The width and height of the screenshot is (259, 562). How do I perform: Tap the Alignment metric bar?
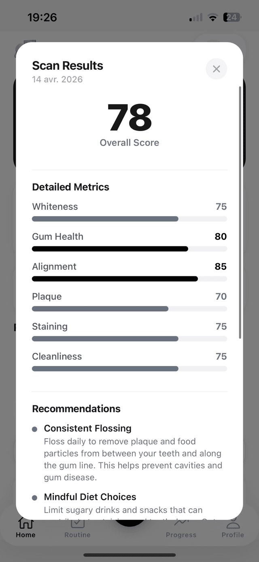pos(129,279)
